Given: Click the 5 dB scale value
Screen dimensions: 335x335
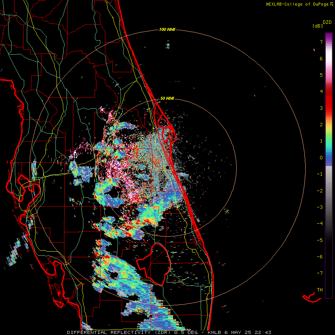Looking at the screenshot, I should [x=321, y=75].
